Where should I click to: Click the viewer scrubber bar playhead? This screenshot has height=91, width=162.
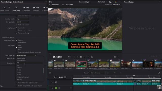pyautogui.click(x=50, y=54)
